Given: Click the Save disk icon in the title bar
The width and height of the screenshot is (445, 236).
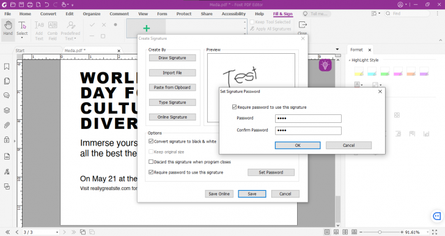Looking at the screenshot, I should click(21, 4).
